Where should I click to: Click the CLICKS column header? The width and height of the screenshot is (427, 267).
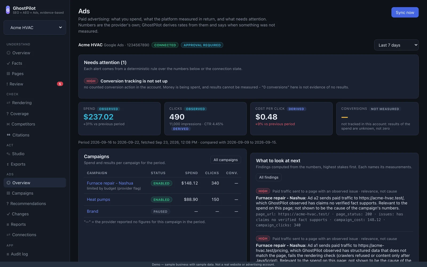click(212, 173)
